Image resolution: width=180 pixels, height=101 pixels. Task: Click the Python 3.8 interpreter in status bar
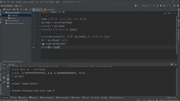(151, 100)
